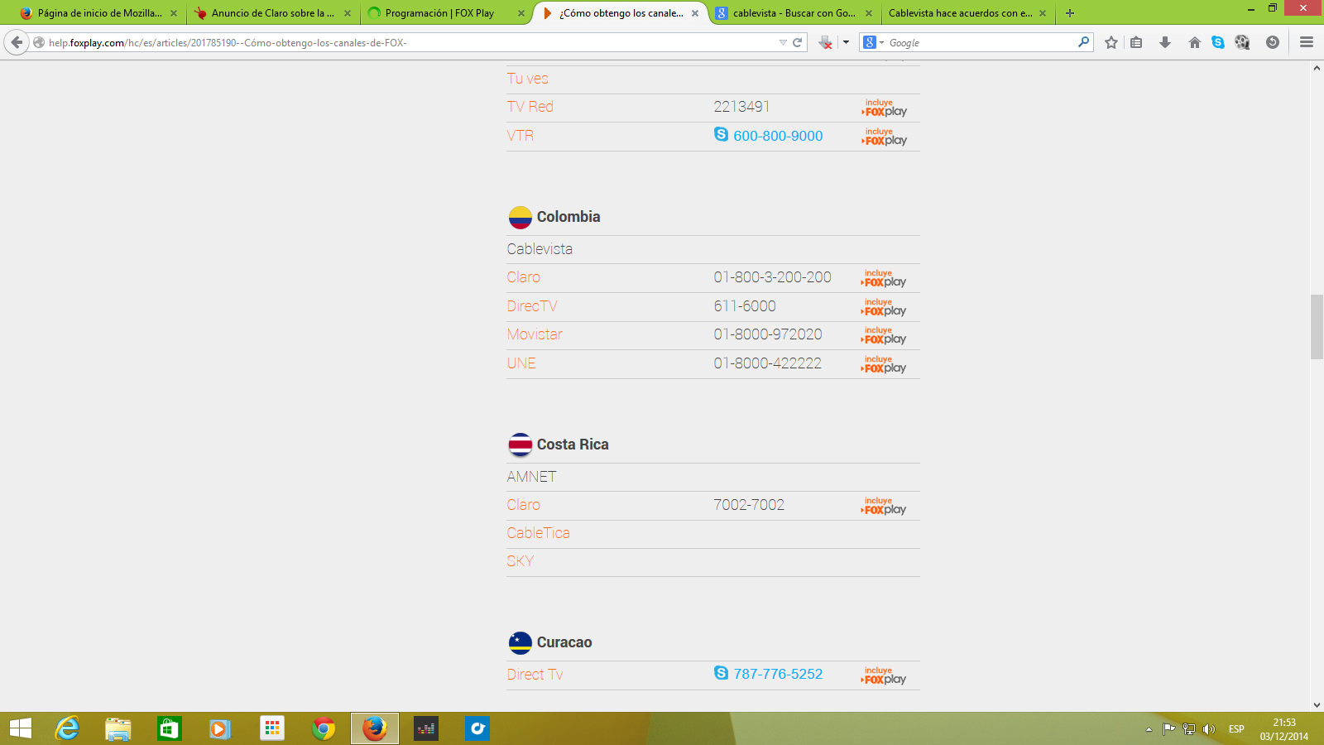Click the circular arrow addon icon

[1273, 42]
